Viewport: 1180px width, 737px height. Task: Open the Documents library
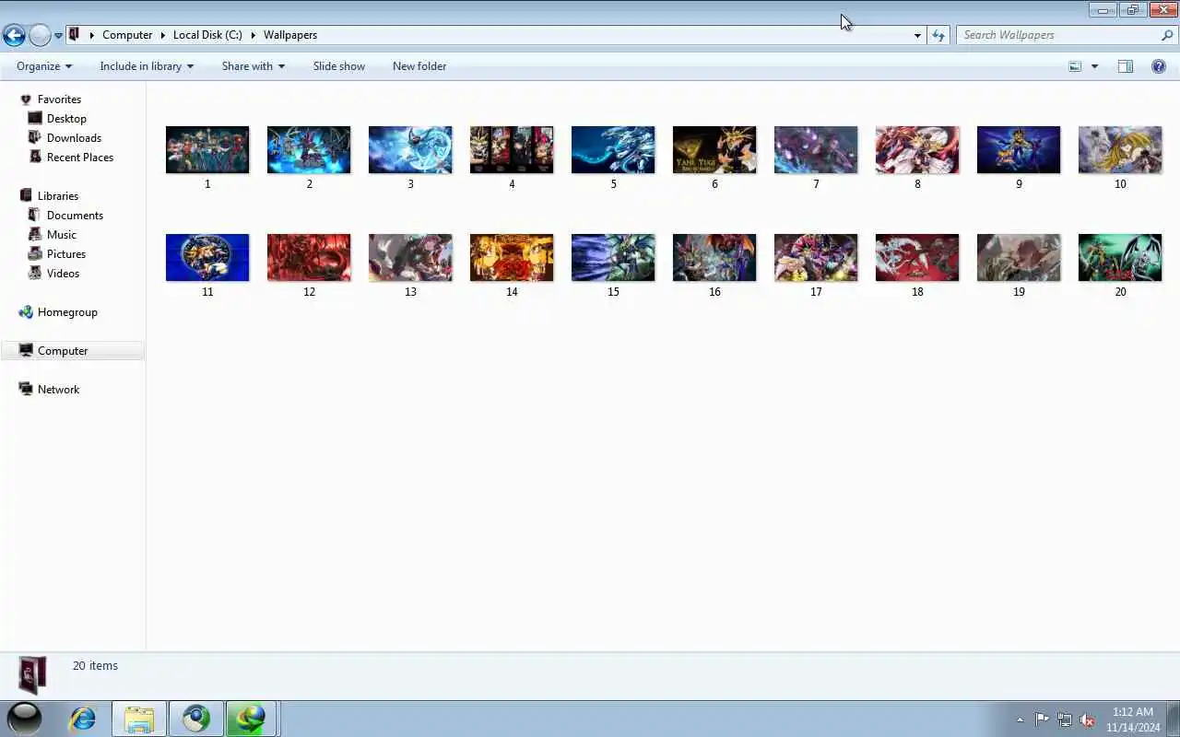pos(75,216)
